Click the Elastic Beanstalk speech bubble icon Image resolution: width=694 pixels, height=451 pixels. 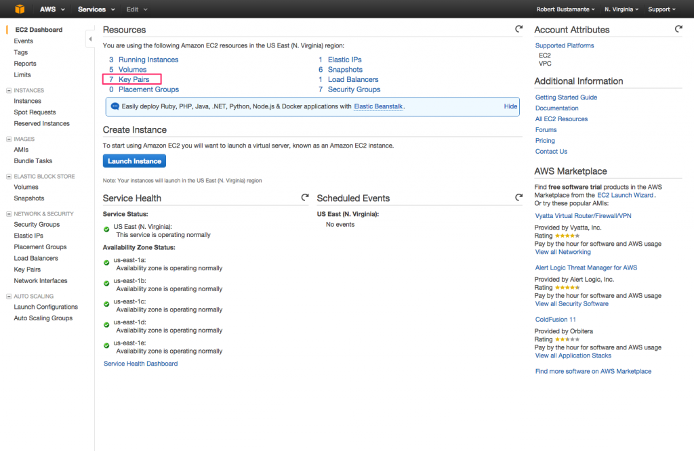pos(115,106)
